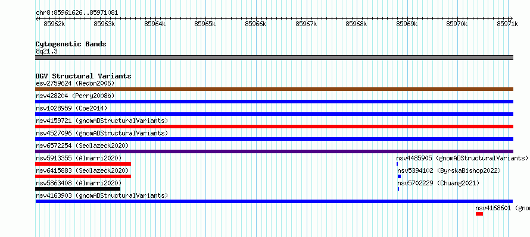Click the Cytogenetic Bands track title
Image resolution: width=530 pixels, height=237 pixels.
[x=71, y=44]
